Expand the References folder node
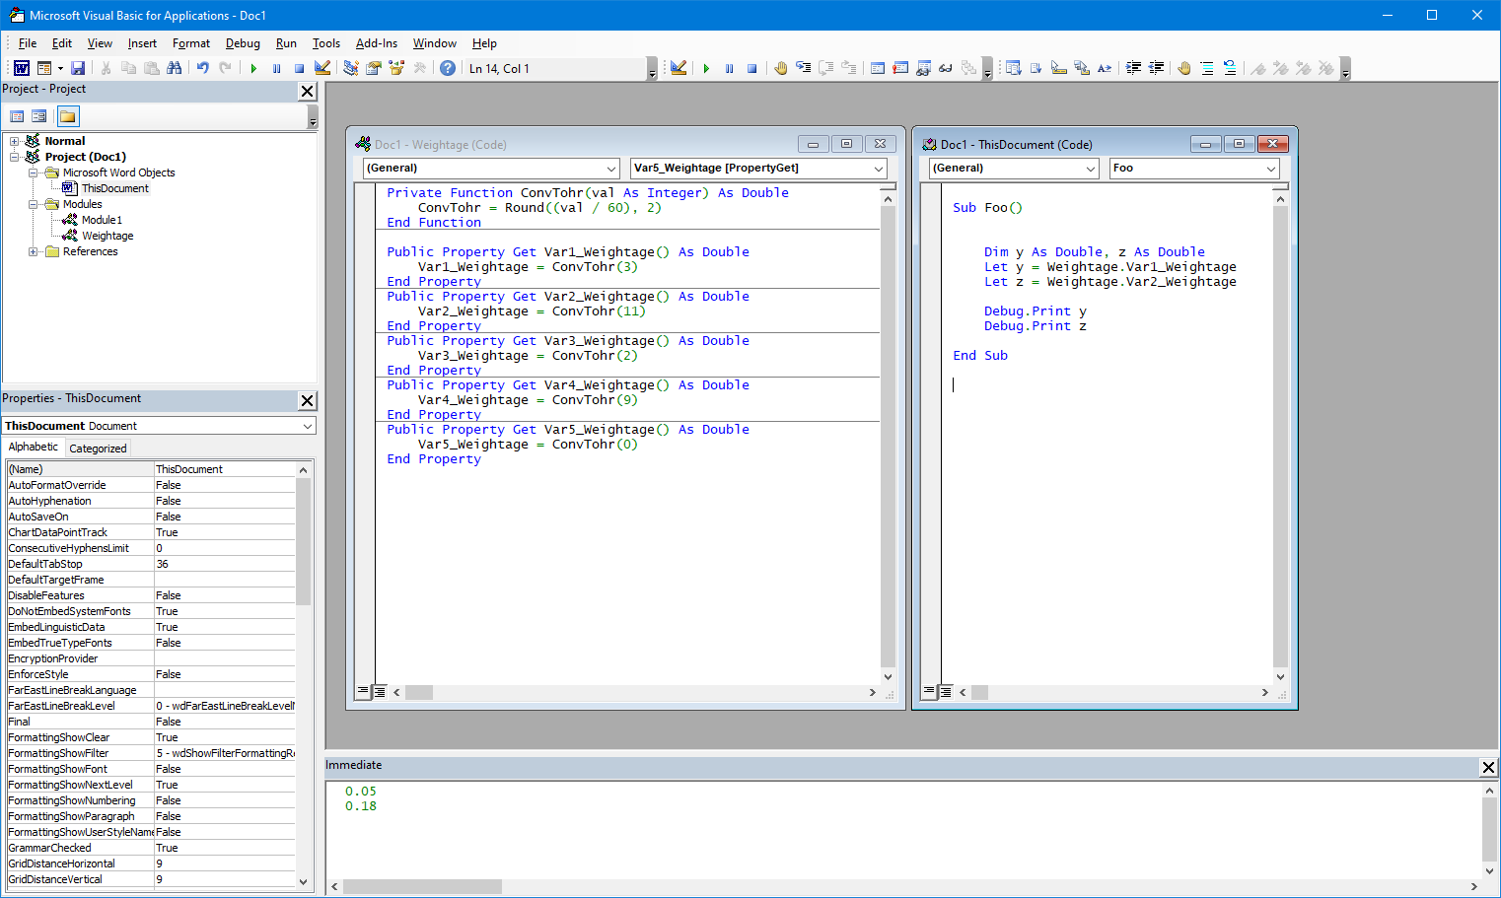Screen dimensions: 1501x898 (34, 251)
